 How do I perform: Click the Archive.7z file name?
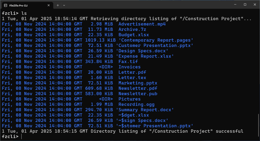point(132,30)
